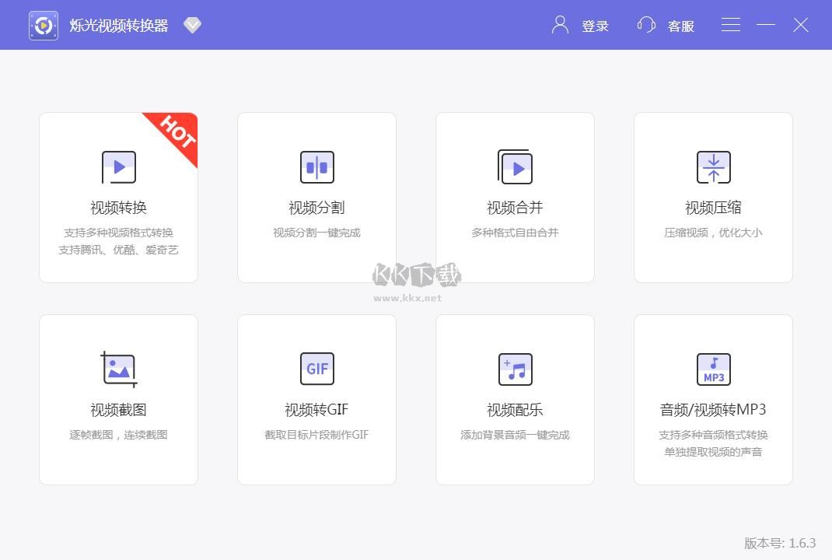Click the 视频压缩 title text
832x560 pixels.
tap(713, 208)
